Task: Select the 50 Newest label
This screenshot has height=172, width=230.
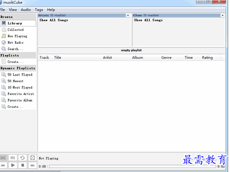Action: click(16, 81)
